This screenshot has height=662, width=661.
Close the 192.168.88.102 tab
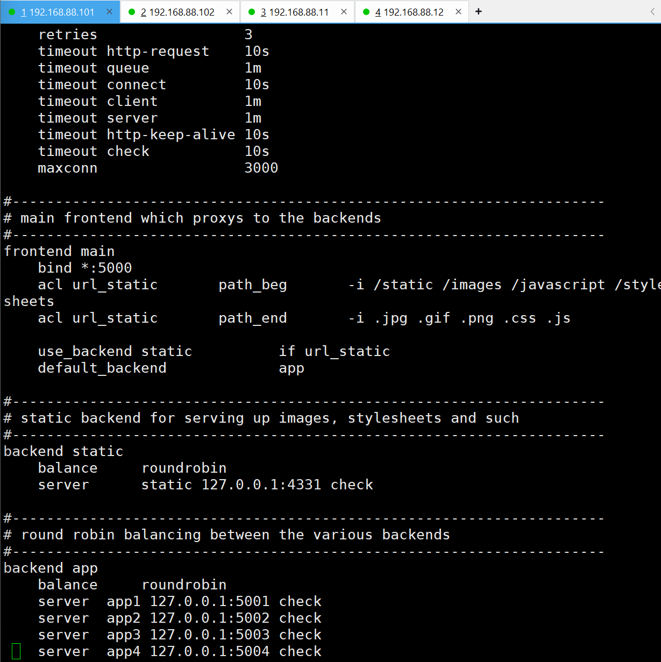pyautogui.click(x=230, y=12)
